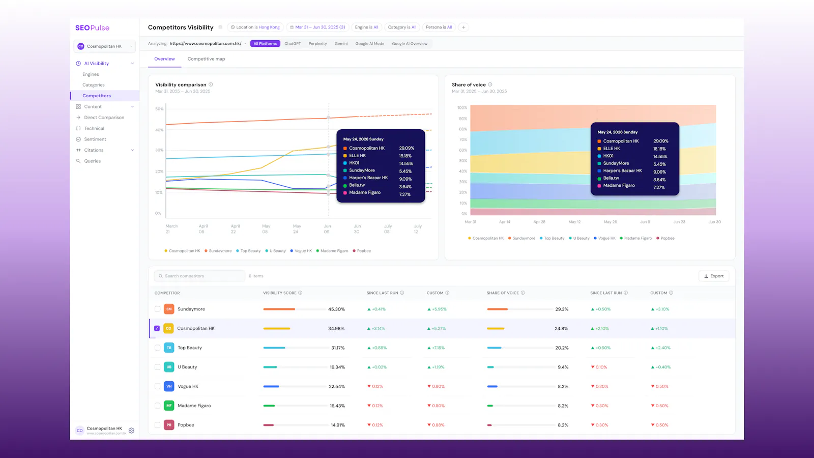Click the SEOPulse logo
This screenshot has width=814, height=458.
92,28
